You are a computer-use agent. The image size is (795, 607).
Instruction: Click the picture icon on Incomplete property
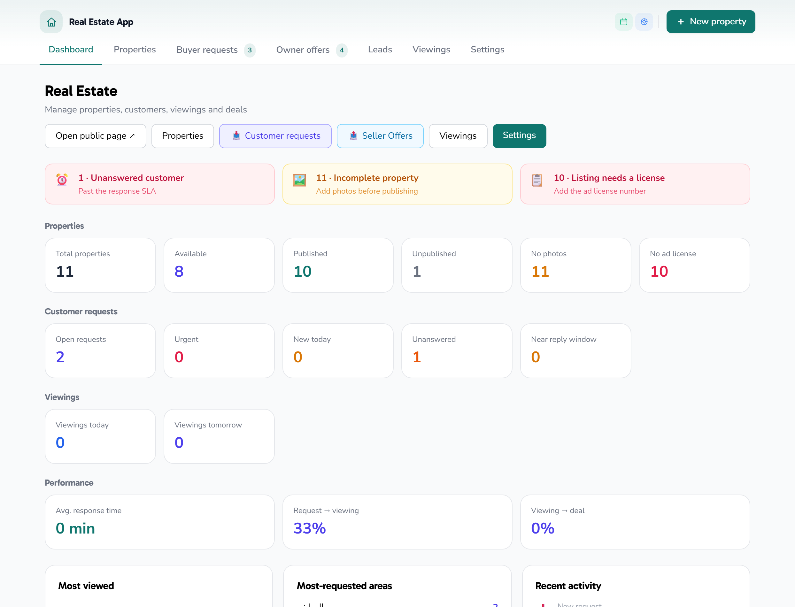[300, 180]
